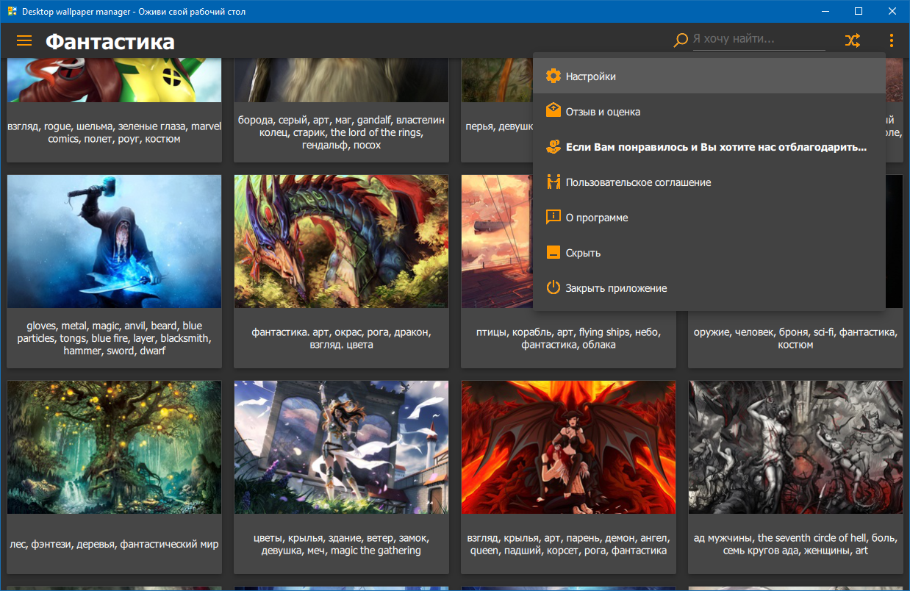The width and height of the screenshot is (910, 591).
Task: Click tags text 'gloves, metal, magic, anvil, beard'
Action: [x=114, y=338]
